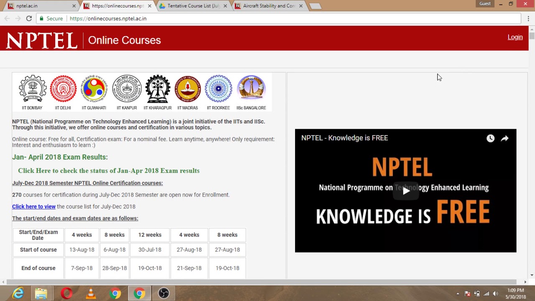
Task: Click the Jan- April 2018 Exam Results heading
Action: click(x=60, y=157)
